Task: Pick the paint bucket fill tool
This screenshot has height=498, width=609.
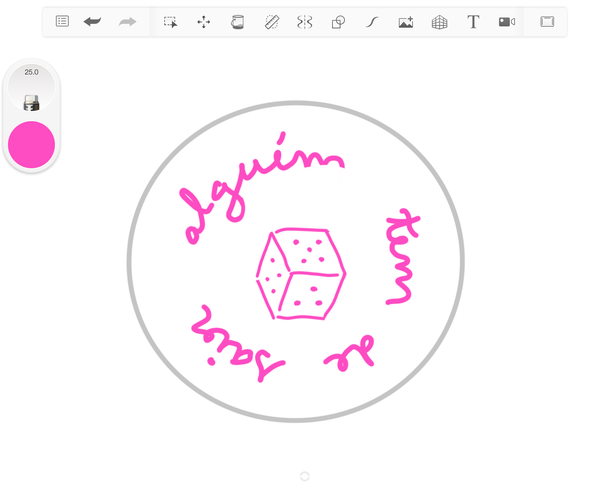Action: [x=237, y=22]
